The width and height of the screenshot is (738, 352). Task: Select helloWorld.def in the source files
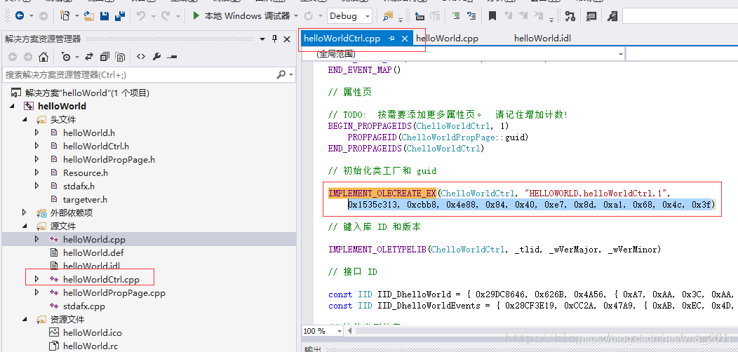pos(93,252)
